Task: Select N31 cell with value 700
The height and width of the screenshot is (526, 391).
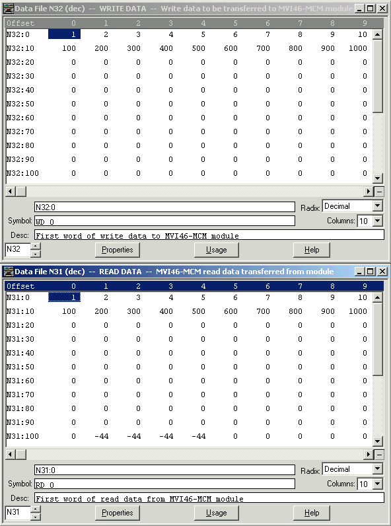Action: pyautogui.click(x=263, y=311)
